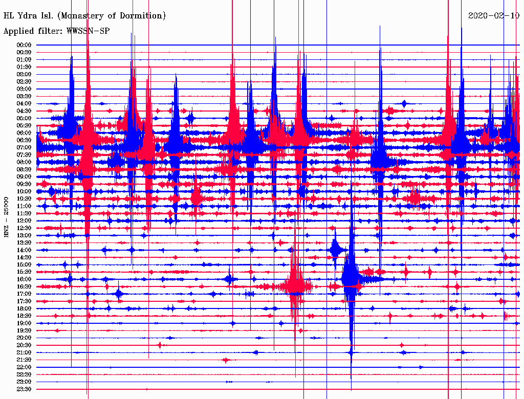Click the 09:00 time label
The image size is (524, 399).
coord(24,177)
